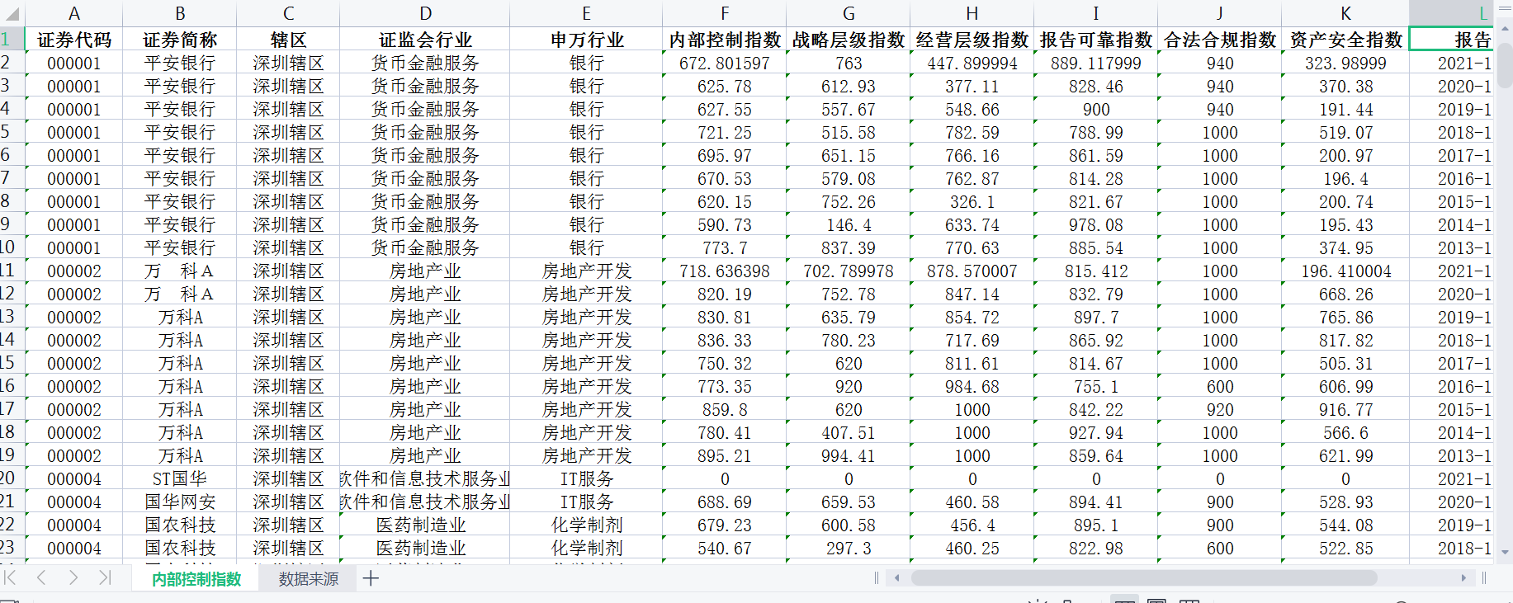Click the 国农科技 cell in row 22

[x=180, y=525]
